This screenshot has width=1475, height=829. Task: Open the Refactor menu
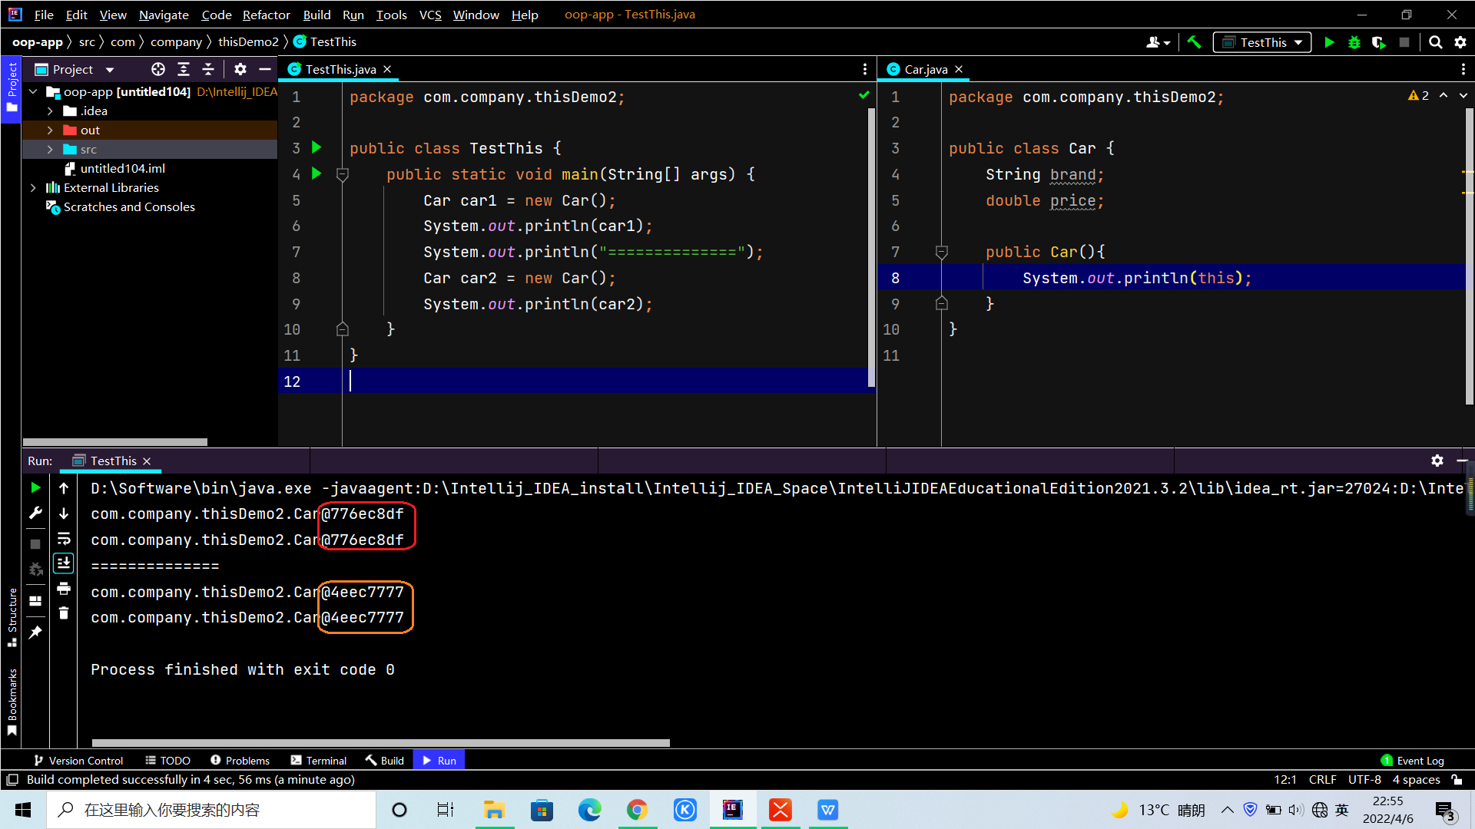(x=266, y=15)
